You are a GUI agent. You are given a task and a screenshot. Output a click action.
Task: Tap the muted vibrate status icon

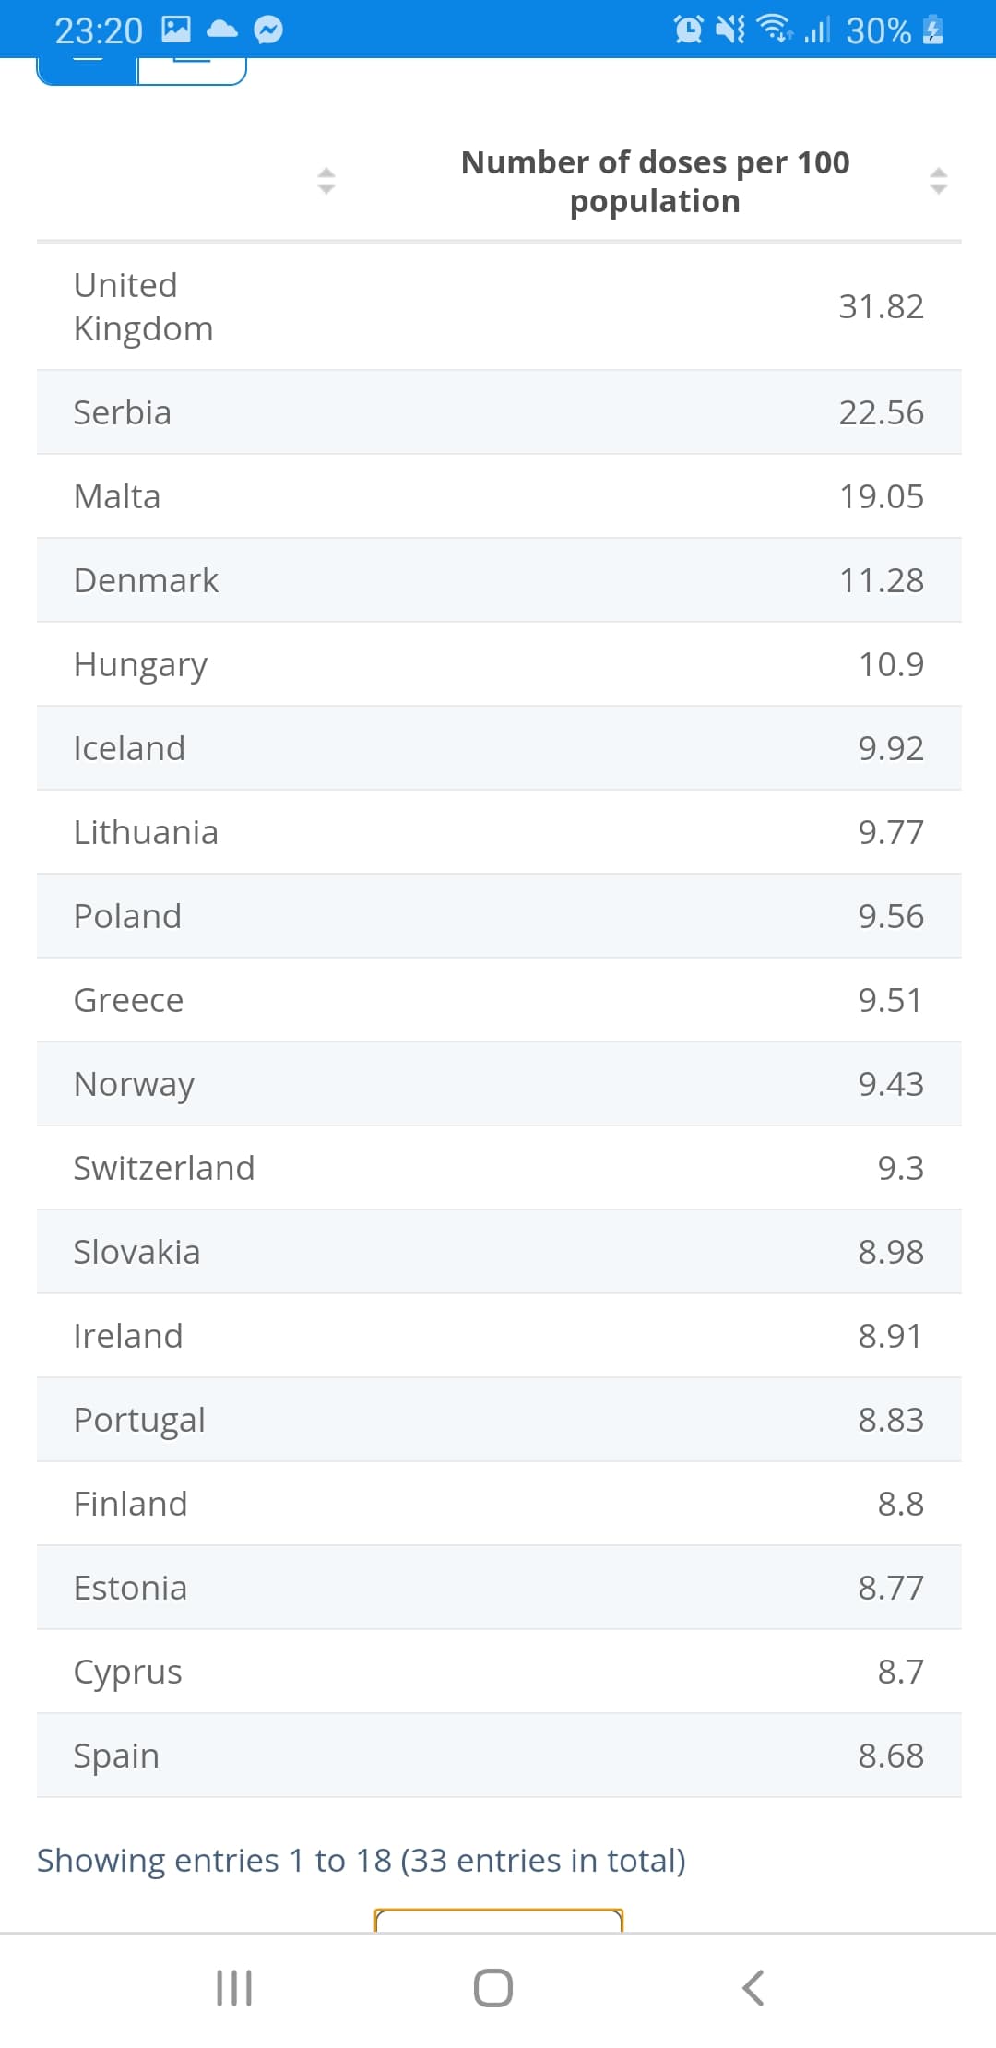pos(730,30)
